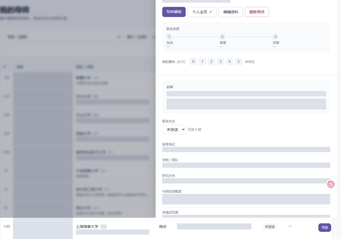The height and width of the screenshot is (239, 341).
Task: Click the 报考档位 label
Action: click(169, 144)
